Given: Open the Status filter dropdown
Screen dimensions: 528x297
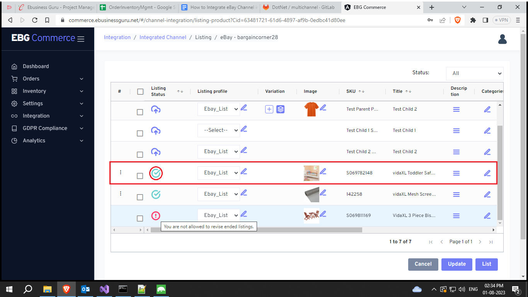Looking at the screenshot, I should pos(475,73).
